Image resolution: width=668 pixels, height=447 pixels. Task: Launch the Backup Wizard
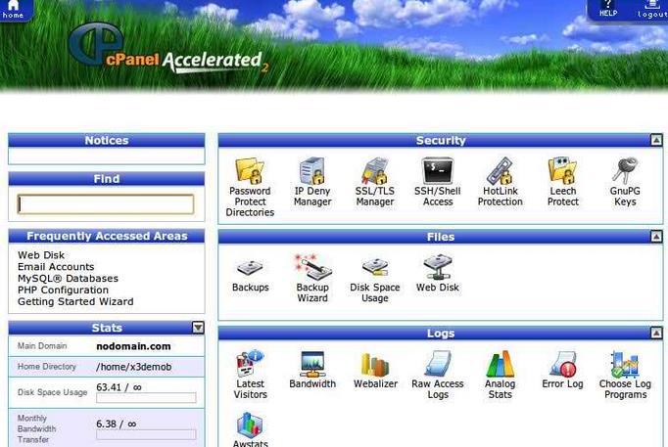click(x=312, y=279)
